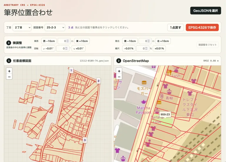The image size is (226, 162).
Task: Shift north using 北 +10cm button
Action: tap(163, 41)
